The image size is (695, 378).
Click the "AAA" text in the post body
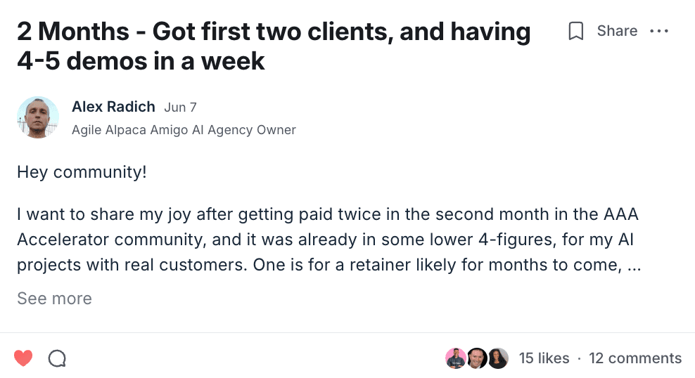point(621,214)
